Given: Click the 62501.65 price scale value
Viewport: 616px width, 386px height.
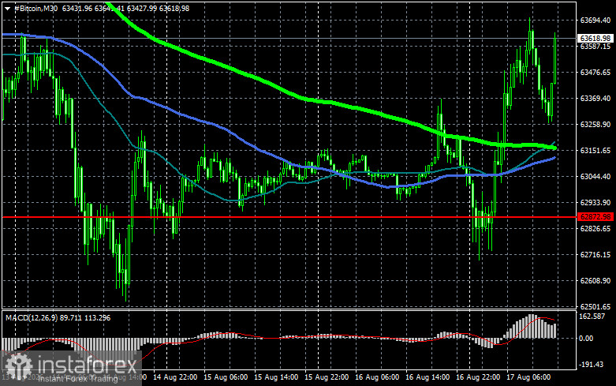Looking at the screenshot, I should [x=595, y=306].
